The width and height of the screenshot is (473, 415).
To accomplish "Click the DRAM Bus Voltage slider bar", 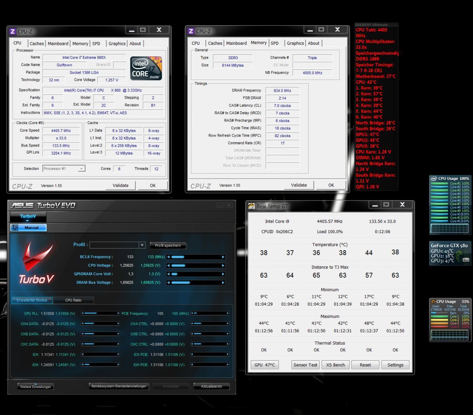I will 196,283.
